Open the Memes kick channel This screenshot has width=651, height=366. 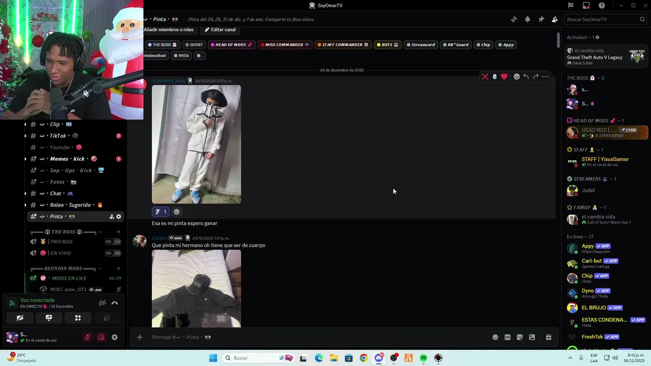coord(76,159)
